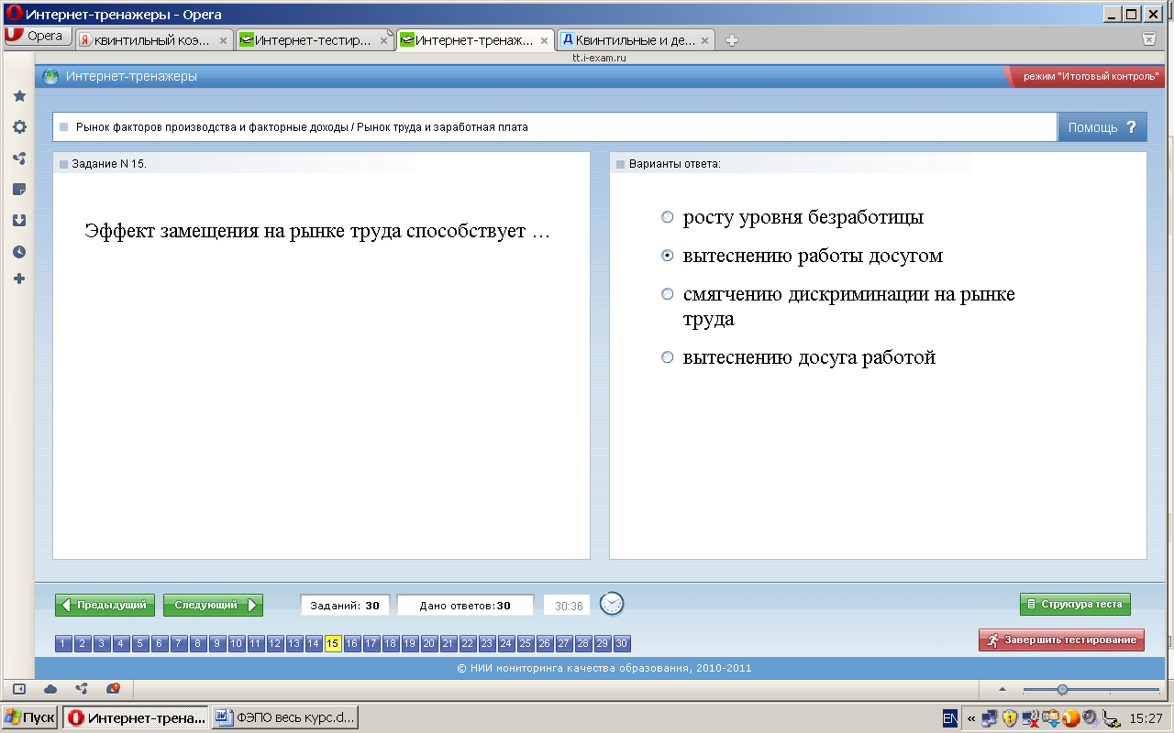Screen dimensions: 1174x733
Task: Click the taskbar clock 15:27
Action: (x=1146, y=718)
